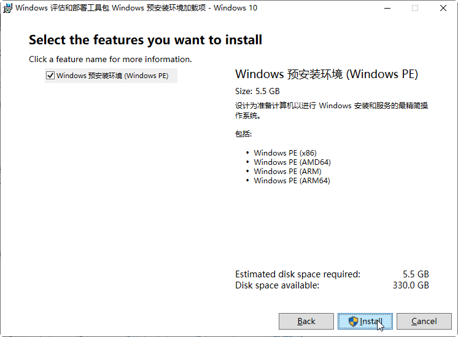Click the 'Select the features you want to install' heading
This screenshot has width=458, height=337.
click(x=146, y=41)
